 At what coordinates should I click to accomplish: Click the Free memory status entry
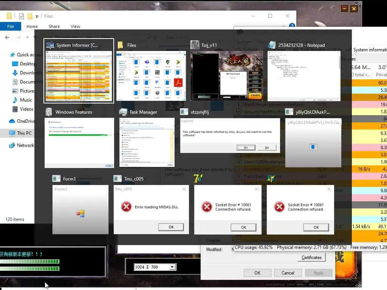pos(368,247)
